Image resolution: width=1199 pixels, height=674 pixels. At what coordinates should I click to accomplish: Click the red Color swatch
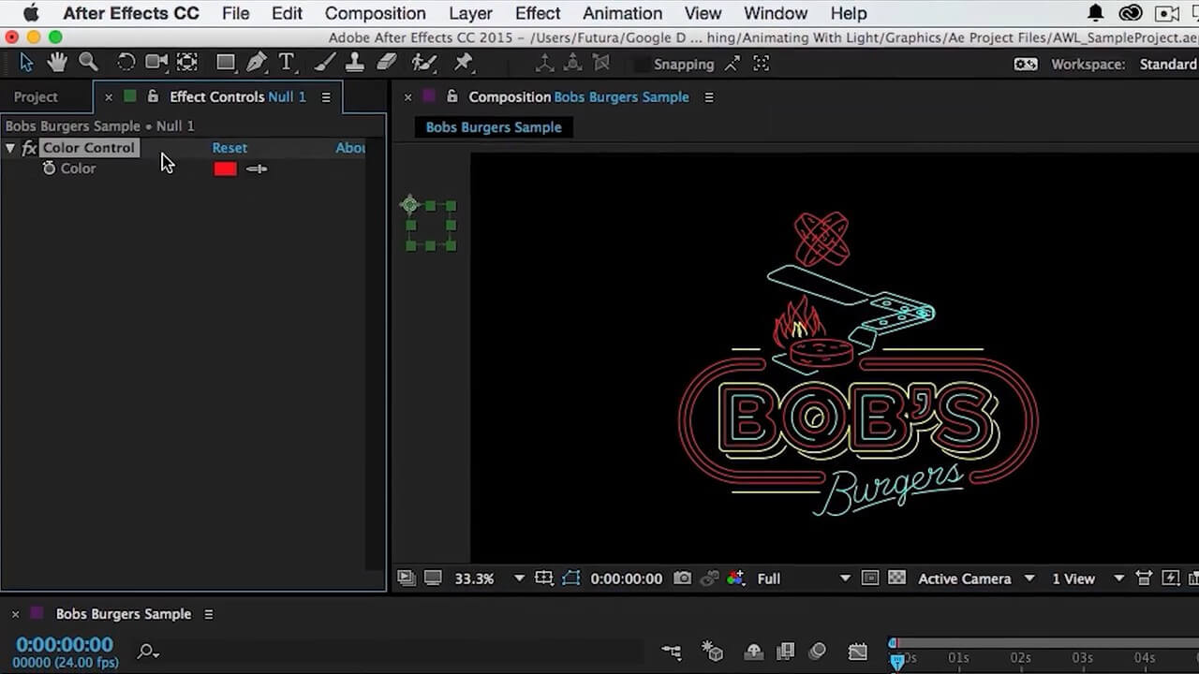click(x=225, y=168)
